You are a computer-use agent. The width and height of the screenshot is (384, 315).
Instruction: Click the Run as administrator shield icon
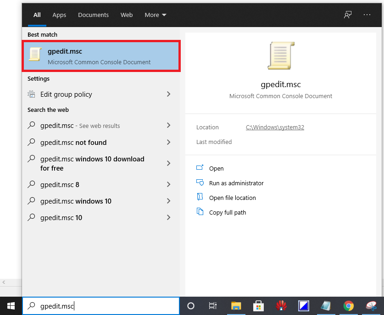(200, 182)
